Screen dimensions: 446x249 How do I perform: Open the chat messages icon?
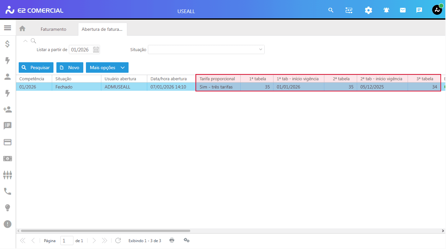[x=419, y=10]
